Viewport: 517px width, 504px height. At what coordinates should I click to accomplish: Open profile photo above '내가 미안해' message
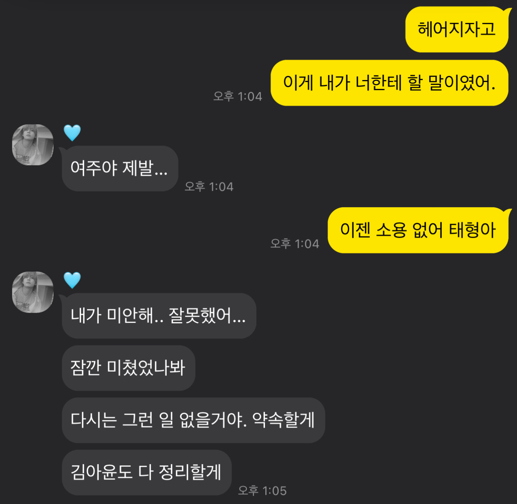(x=33, y=292)
